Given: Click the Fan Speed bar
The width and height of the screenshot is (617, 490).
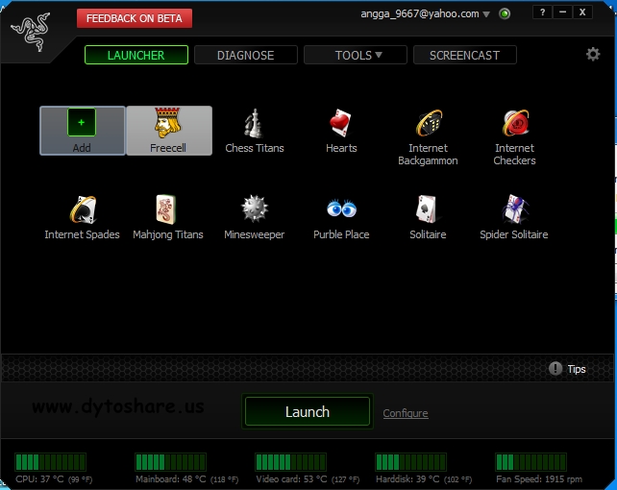Looking at the screenshot, I should [x=531, y=462].
